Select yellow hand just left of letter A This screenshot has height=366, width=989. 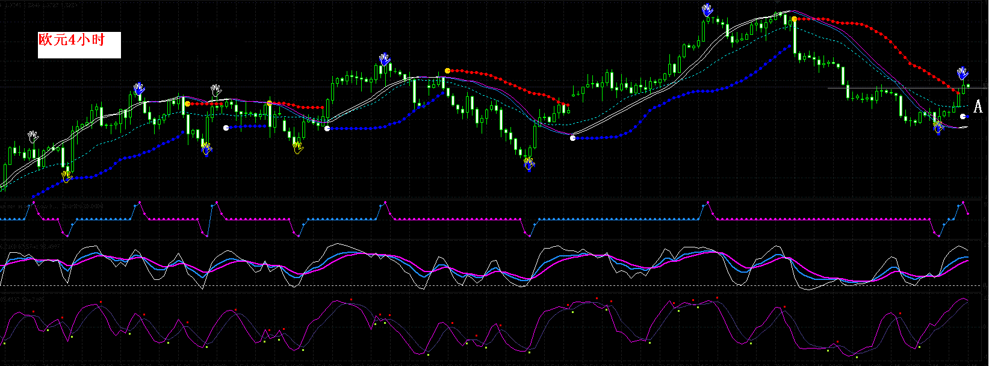[x=938, y=127]
